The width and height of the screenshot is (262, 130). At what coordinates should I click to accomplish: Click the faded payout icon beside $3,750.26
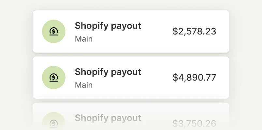click(x=54, y=123)
